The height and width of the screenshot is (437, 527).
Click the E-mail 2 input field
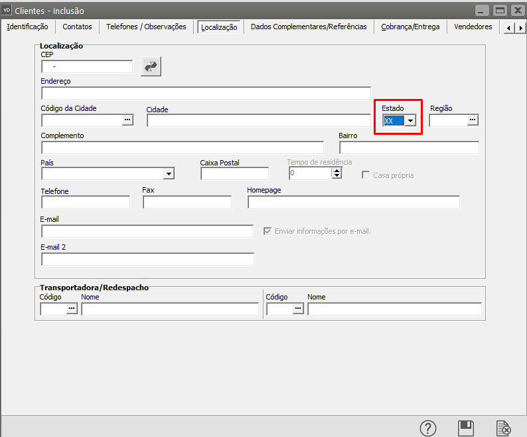point(147,260)
